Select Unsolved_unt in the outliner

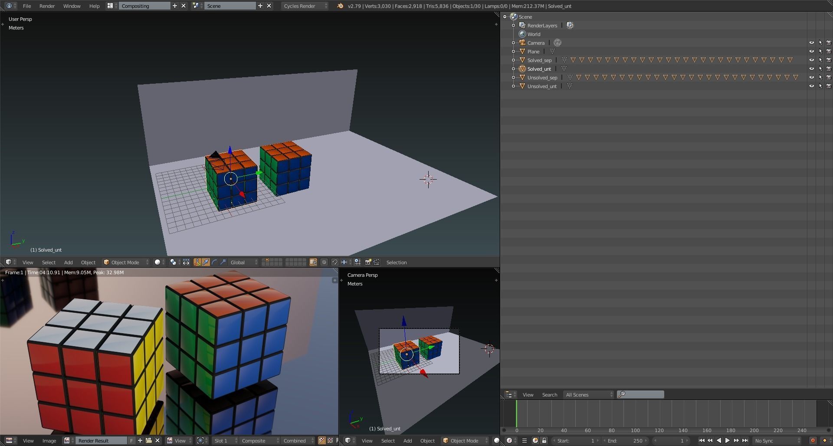pos(542,86)
